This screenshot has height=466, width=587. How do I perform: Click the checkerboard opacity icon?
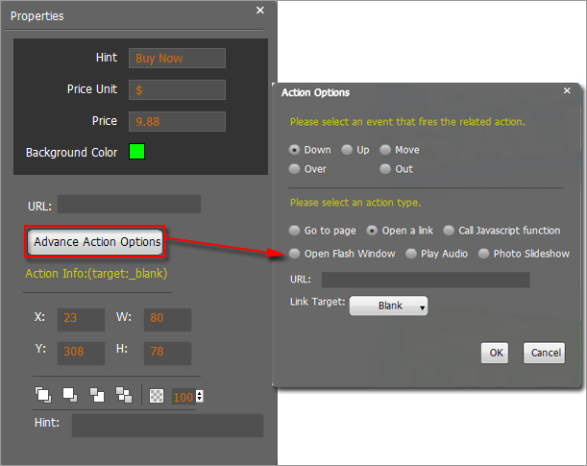click(x=157, y=395)
